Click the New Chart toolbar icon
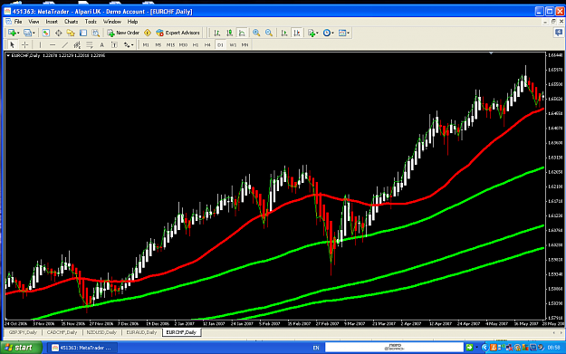Image resolution: width=566 pixels, height=354 pixels. point(12,33)
